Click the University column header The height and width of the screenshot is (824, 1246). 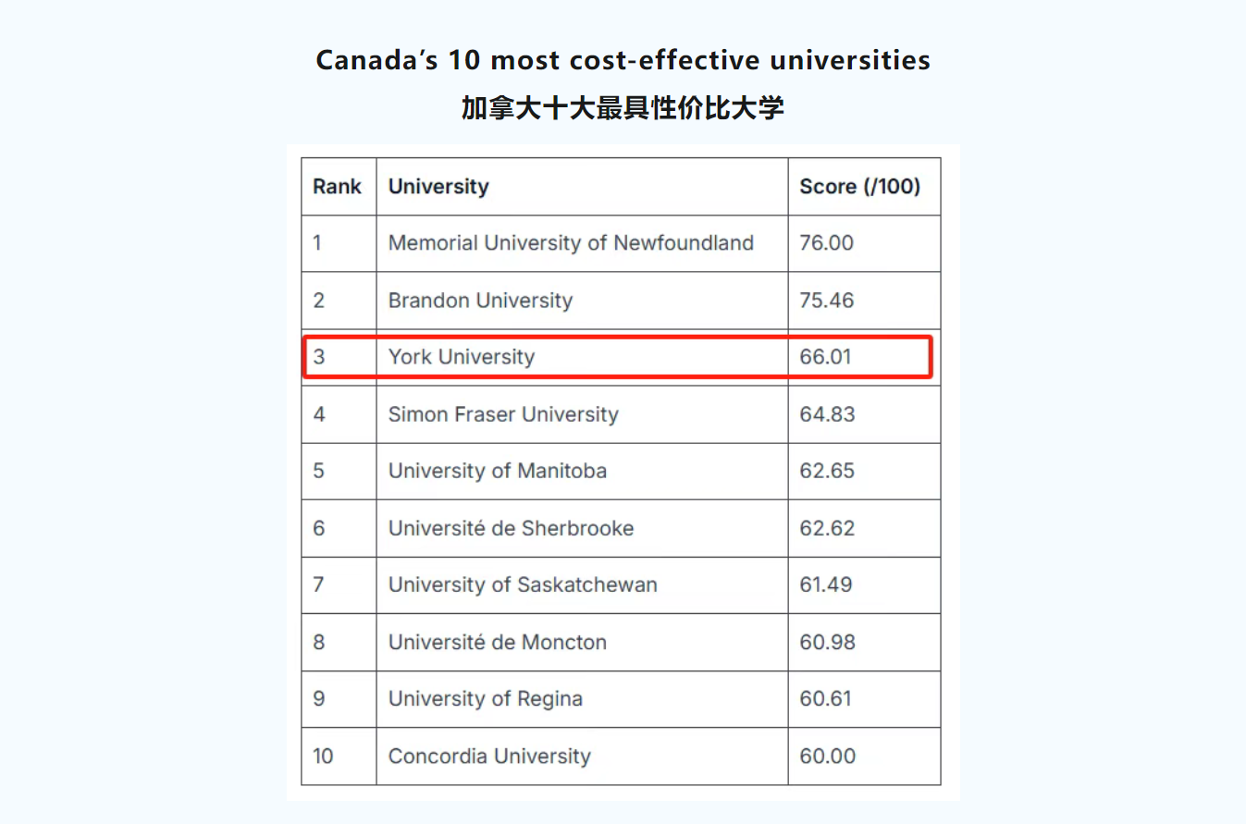[x=438, y=187]
